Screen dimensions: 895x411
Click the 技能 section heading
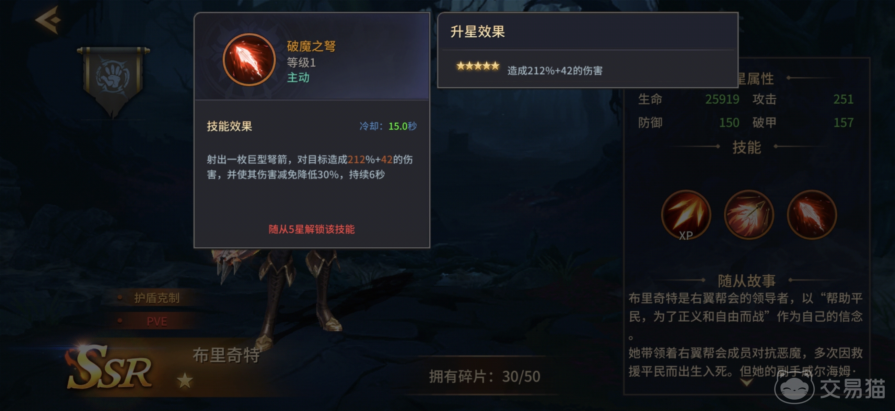coord(746,147)
